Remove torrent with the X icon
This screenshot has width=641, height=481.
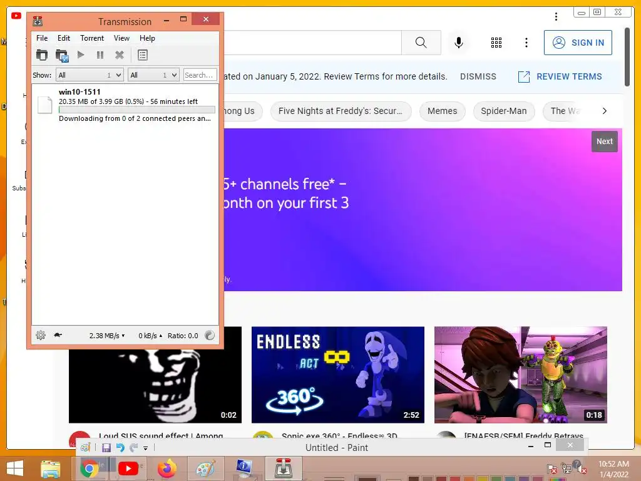[120, 55]
